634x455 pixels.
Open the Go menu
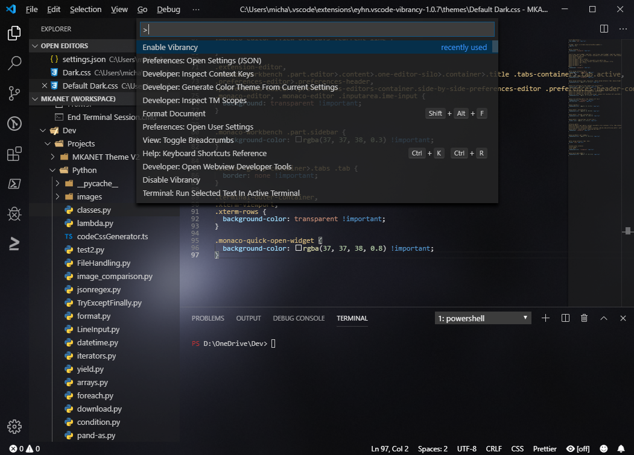[x=142, y=9]
